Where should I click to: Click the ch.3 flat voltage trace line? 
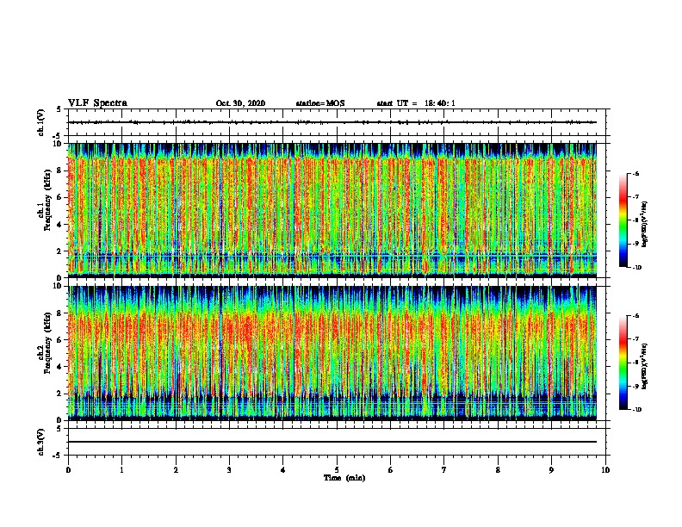click(x=332, y=442)
